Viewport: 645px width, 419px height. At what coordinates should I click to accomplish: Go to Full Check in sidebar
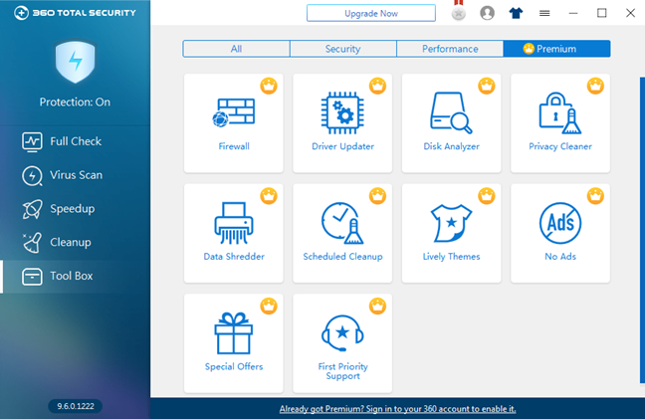click(x=76, y=141)
